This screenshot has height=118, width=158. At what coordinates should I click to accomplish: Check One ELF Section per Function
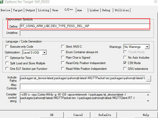7,69
